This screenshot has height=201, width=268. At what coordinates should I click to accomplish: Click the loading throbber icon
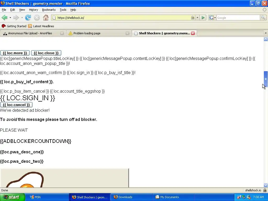click(x=264, y=10)
